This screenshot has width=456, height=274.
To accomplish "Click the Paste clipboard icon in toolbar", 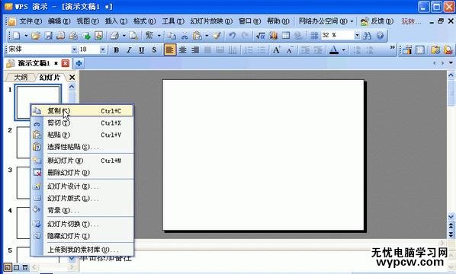I will [197, 36].
